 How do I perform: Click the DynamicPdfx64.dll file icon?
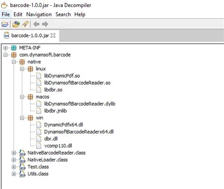tap(39, 125)
